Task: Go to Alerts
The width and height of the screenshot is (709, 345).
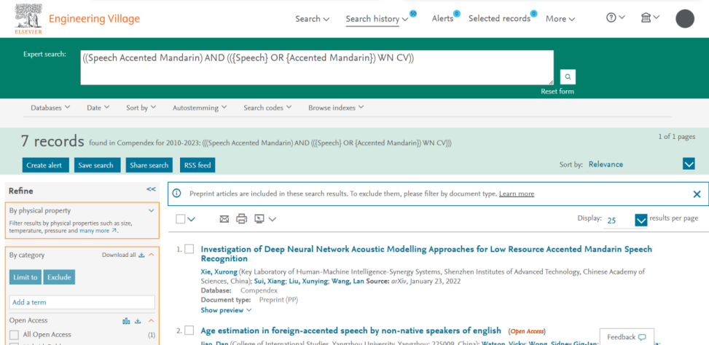Action: tap(442, 19)
